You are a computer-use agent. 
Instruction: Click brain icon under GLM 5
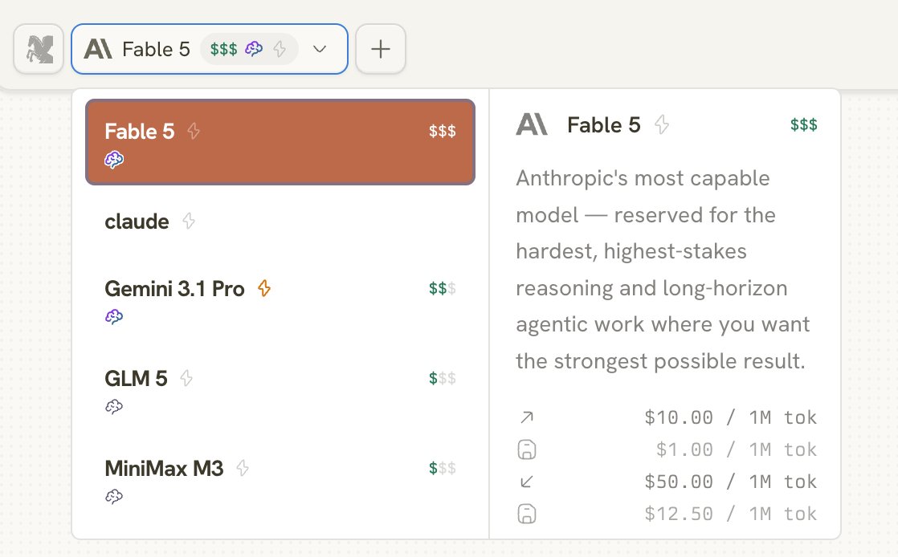coord(114,406)
